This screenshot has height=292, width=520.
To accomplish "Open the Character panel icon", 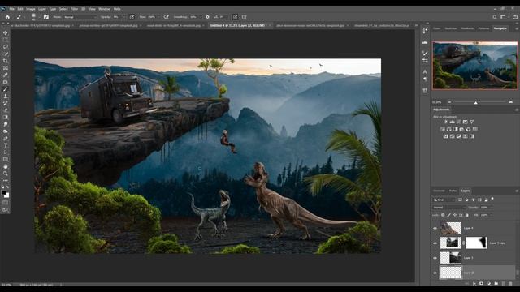I will pos(425,71).
